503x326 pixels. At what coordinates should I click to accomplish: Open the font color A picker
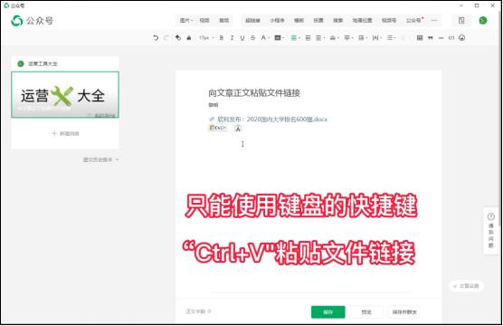coord(265,38)
